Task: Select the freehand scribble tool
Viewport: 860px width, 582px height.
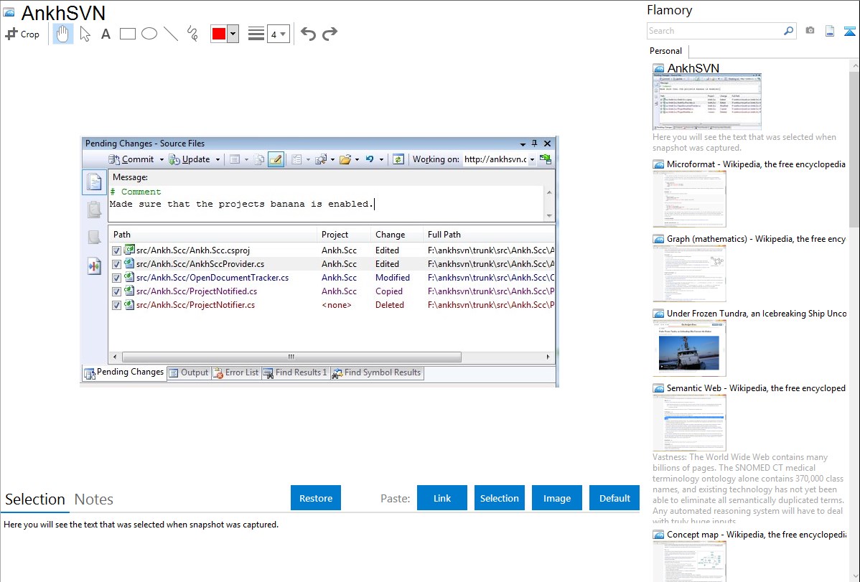Action: (192, 34)
